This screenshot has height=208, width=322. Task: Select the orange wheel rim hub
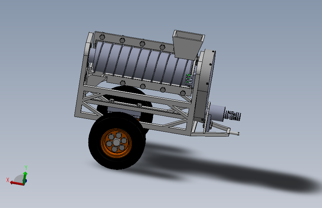[x=116, y=143]
